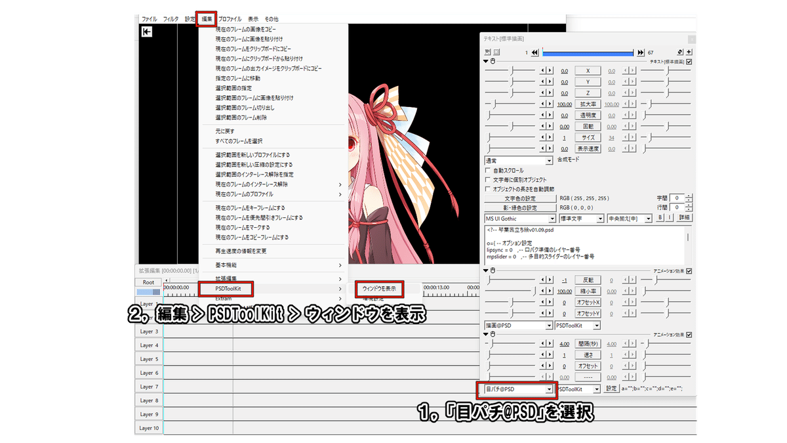Jump back to the first frame icon

click(535, 52)
